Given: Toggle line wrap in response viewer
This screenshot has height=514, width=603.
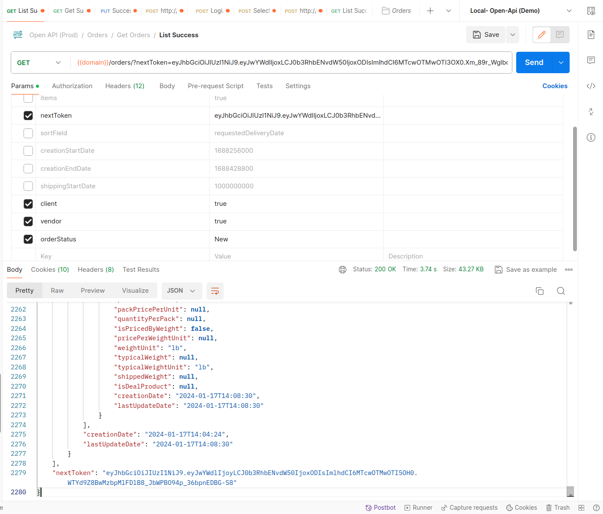Looking at the screenshot, I should [215, 291].
